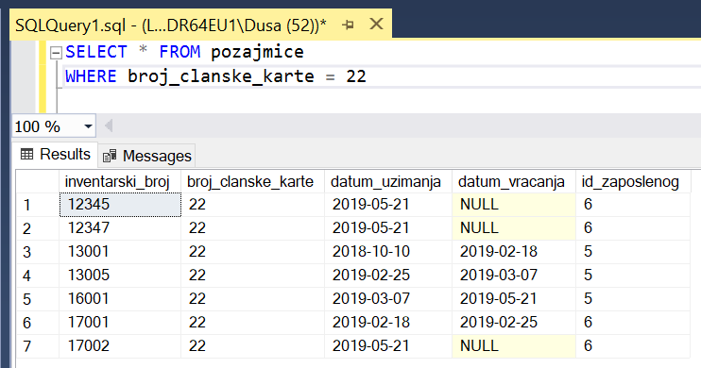Pin the SQLQuery1.sql tab
Image resolution: width=701 pixels, height=368 pixels.
348,25
